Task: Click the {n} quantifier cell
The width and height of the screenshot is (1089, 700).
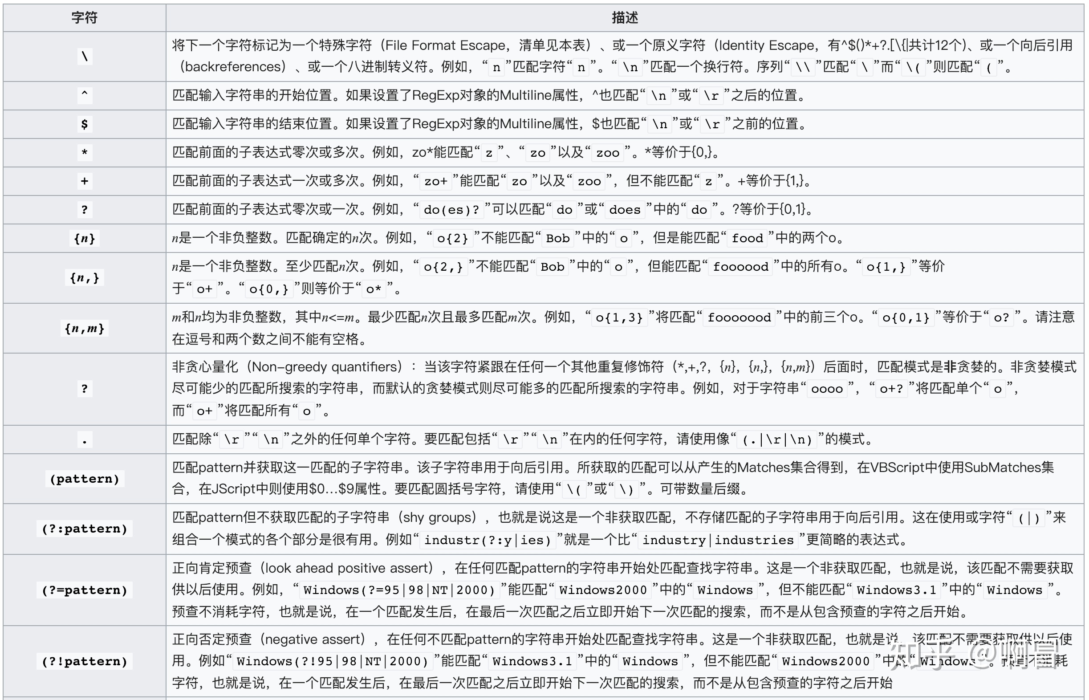Action: tap(85, 238)
